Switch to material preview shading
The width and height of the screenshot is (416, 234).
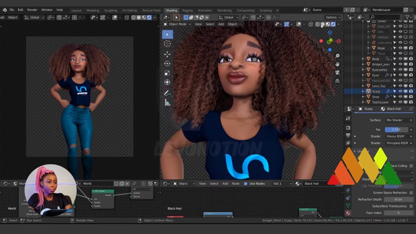pos(328,24)
